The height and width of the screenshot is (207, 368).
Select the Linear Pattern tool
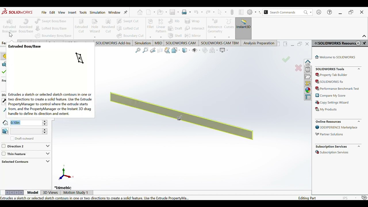coord(161,26)
